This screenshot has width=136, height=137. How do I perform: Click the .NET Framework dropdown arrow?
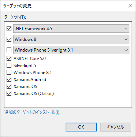pos(126,29)
